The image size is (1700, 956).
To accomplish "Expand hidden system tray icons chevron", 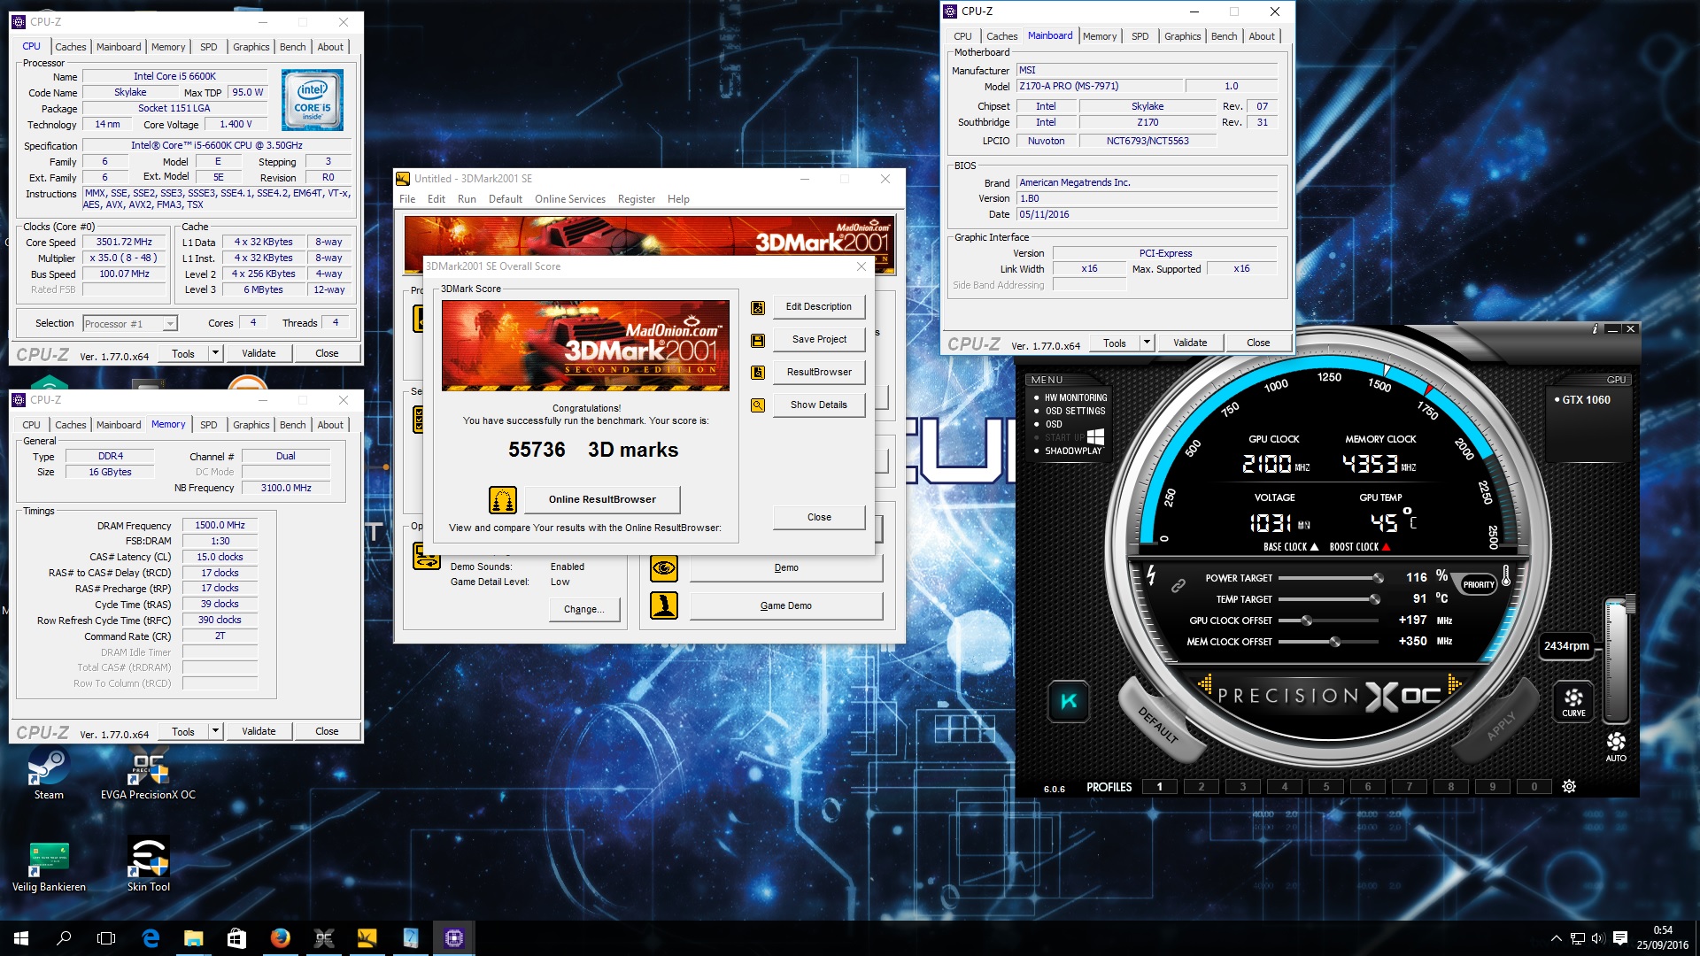I will coord(1556,938).
